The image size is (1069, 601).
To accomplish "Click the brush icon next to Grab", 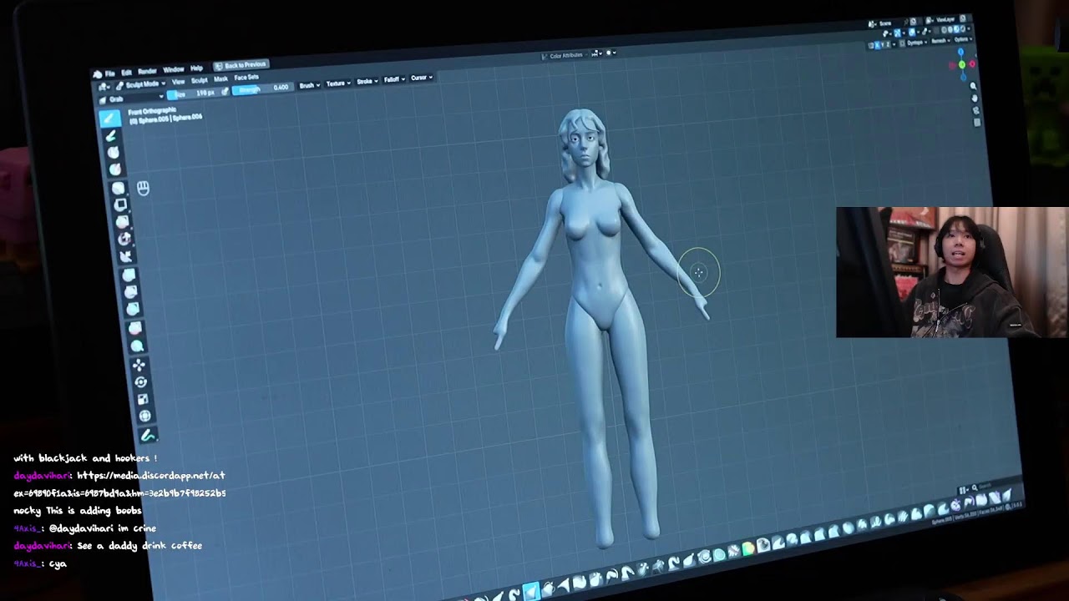I will point(102,100).
